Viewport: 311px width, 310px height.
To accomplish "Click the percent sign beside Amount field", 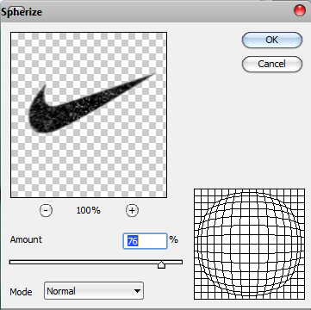I will click(174, 239).
